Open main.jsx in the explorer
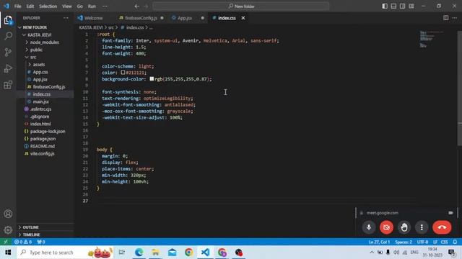462x259 pixels. point(40,101)
